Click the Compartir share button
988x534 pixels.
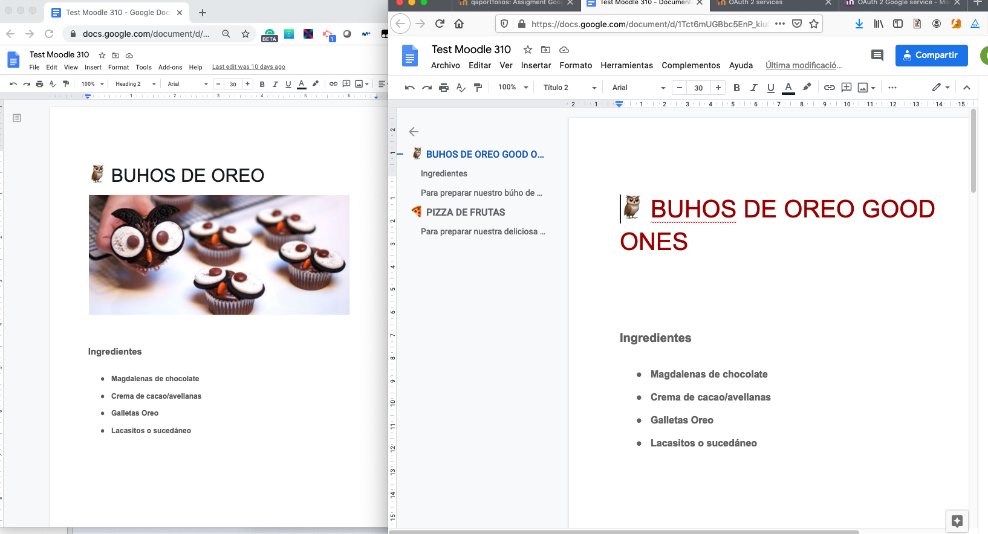pyautogui.click(x=931, y=55)
